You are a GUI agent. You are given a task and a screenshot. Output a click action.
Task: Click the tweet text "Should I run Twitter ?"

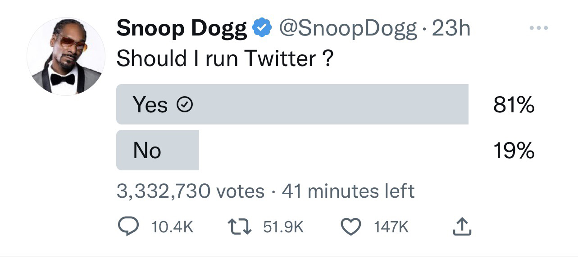(x=225, y=58)
